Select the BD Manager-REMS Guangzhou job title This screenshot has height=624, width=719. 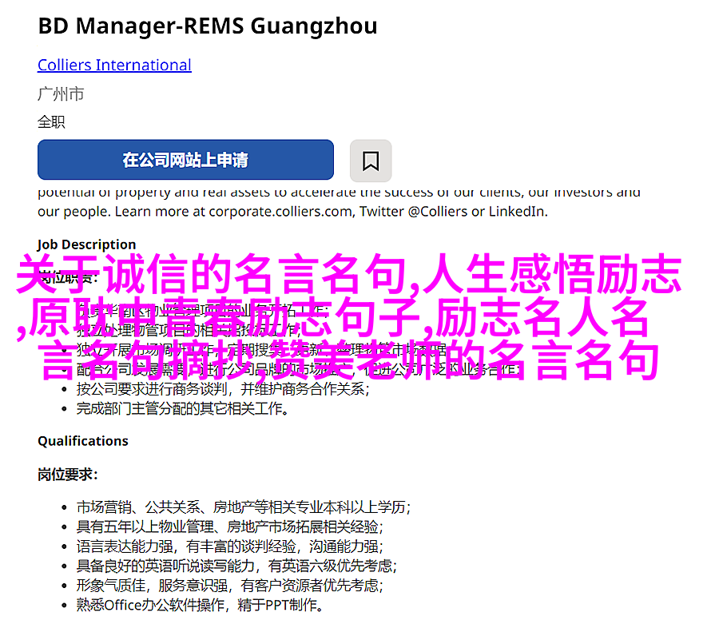point(208,26)
